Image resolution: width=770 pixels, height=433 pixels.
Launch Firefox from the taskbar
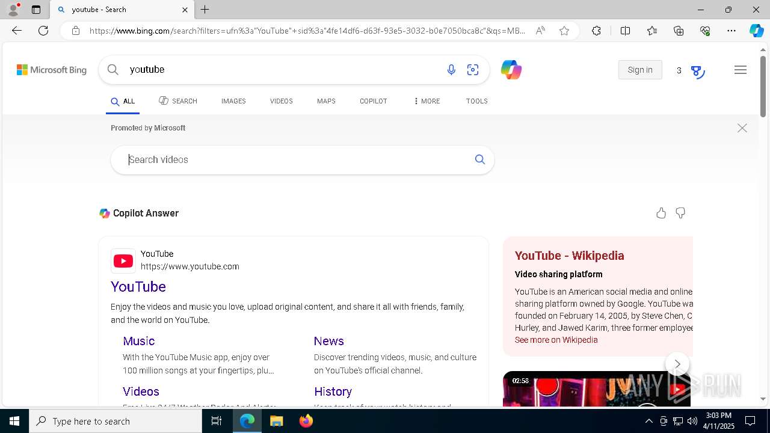point(306,421)
